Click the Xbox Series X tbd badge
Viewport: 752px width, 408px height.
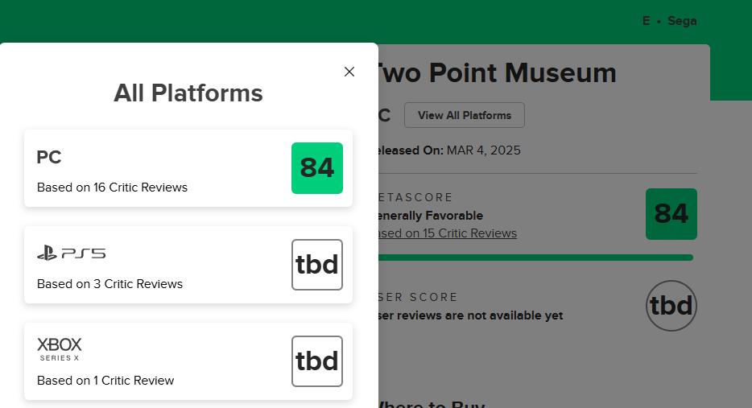(316, 361)
